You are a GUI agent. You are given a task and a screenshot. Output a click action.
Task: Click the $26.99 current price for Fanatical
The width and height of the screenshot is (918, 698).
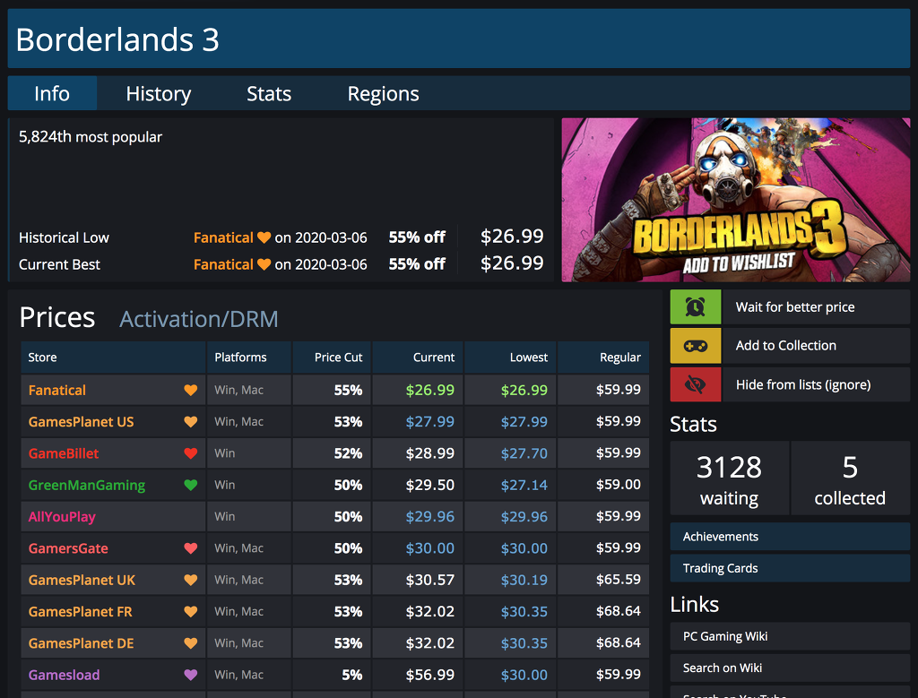coord(430,391)
